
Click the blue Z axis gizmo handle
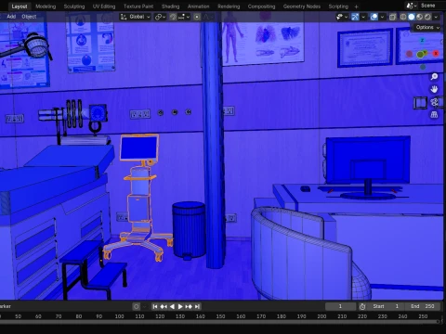pos(422,40)
